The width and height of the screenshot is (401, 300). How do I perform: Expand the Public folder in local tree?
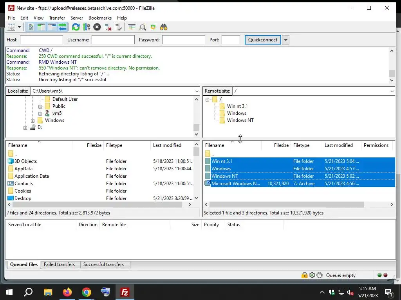tap(40, 107)
